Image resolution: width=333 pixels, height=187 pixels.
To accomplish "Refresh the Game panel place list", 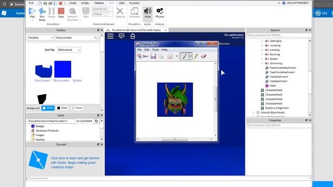I will [96, 121].
